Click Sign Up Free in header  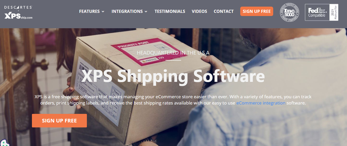(x=257, y=11)
